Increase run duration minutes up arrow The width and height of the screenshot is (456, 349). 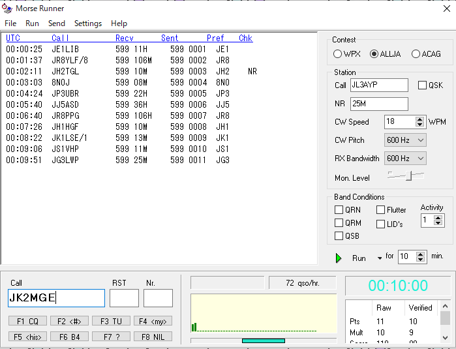point(420,254)
